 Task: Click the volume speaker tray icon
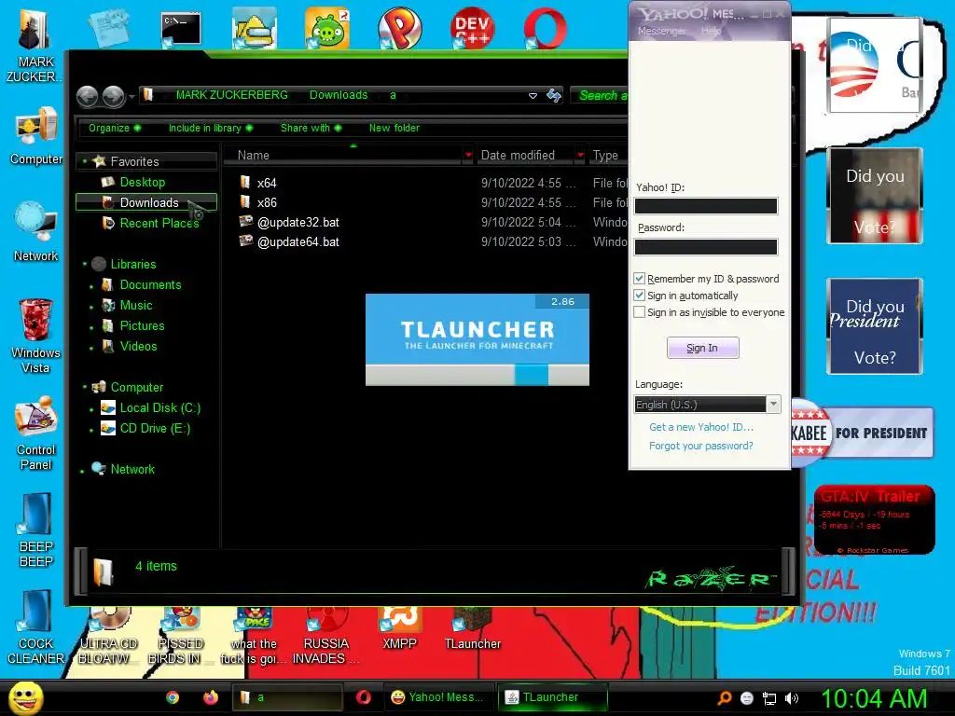tap(793, 698)
